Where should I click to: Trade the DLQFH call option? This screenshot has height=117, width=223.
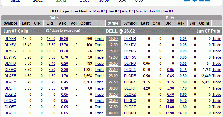(x=99, y=113)
